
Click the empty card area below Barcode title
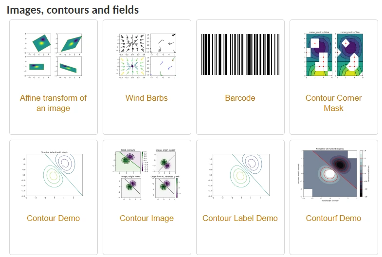pyautogui.click(x=240, y=118)
